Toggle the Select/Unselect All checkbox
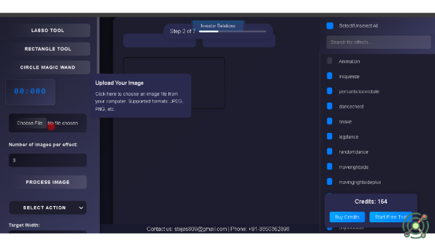Image resolution: width=435 pixels, height=244 pixels. (x=330, y=25)
